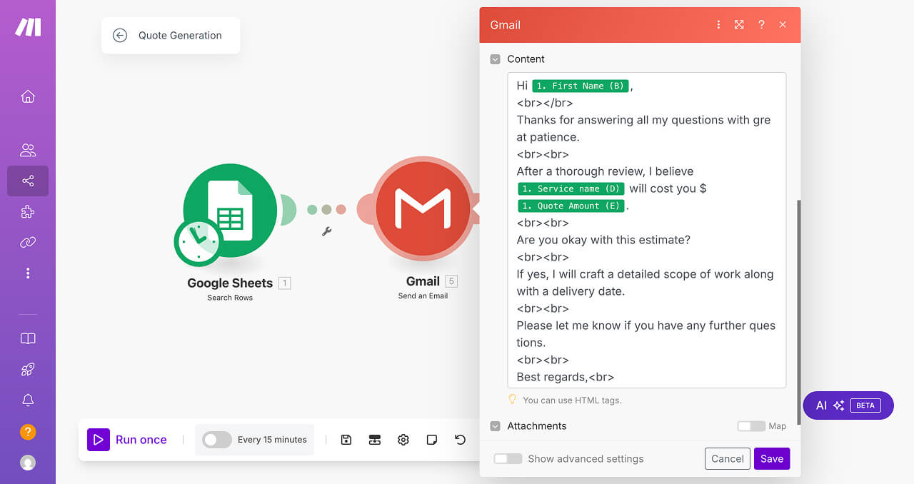Click the 'You can use HTML tags.' hint
Viewport: 914px width, 484px height.
tap(572, 400)
